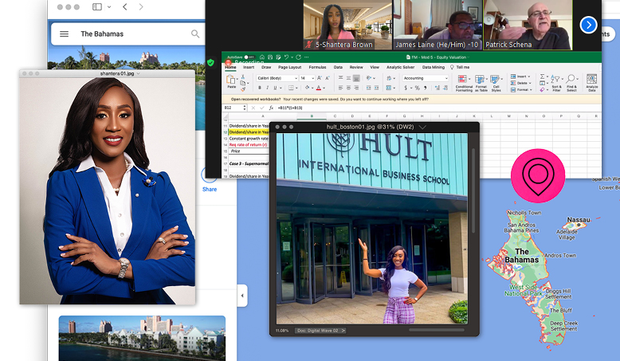The width and height of the screenshot is (620, 361).
Task: Open Cell Styles menu
Action: (496, 83)
